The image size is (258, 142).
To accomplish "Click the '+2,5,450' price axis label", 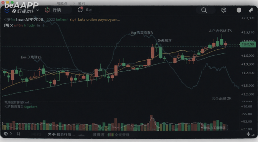I will [x=248, y=32].
